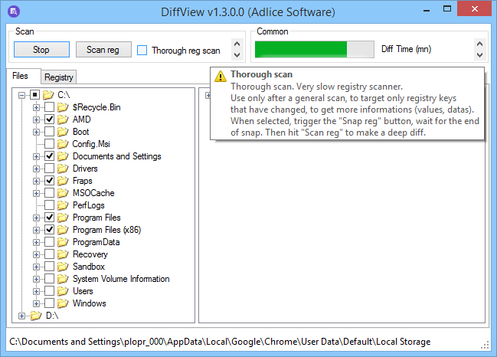
Task: Click the Stop button
Action: (41, 50)
